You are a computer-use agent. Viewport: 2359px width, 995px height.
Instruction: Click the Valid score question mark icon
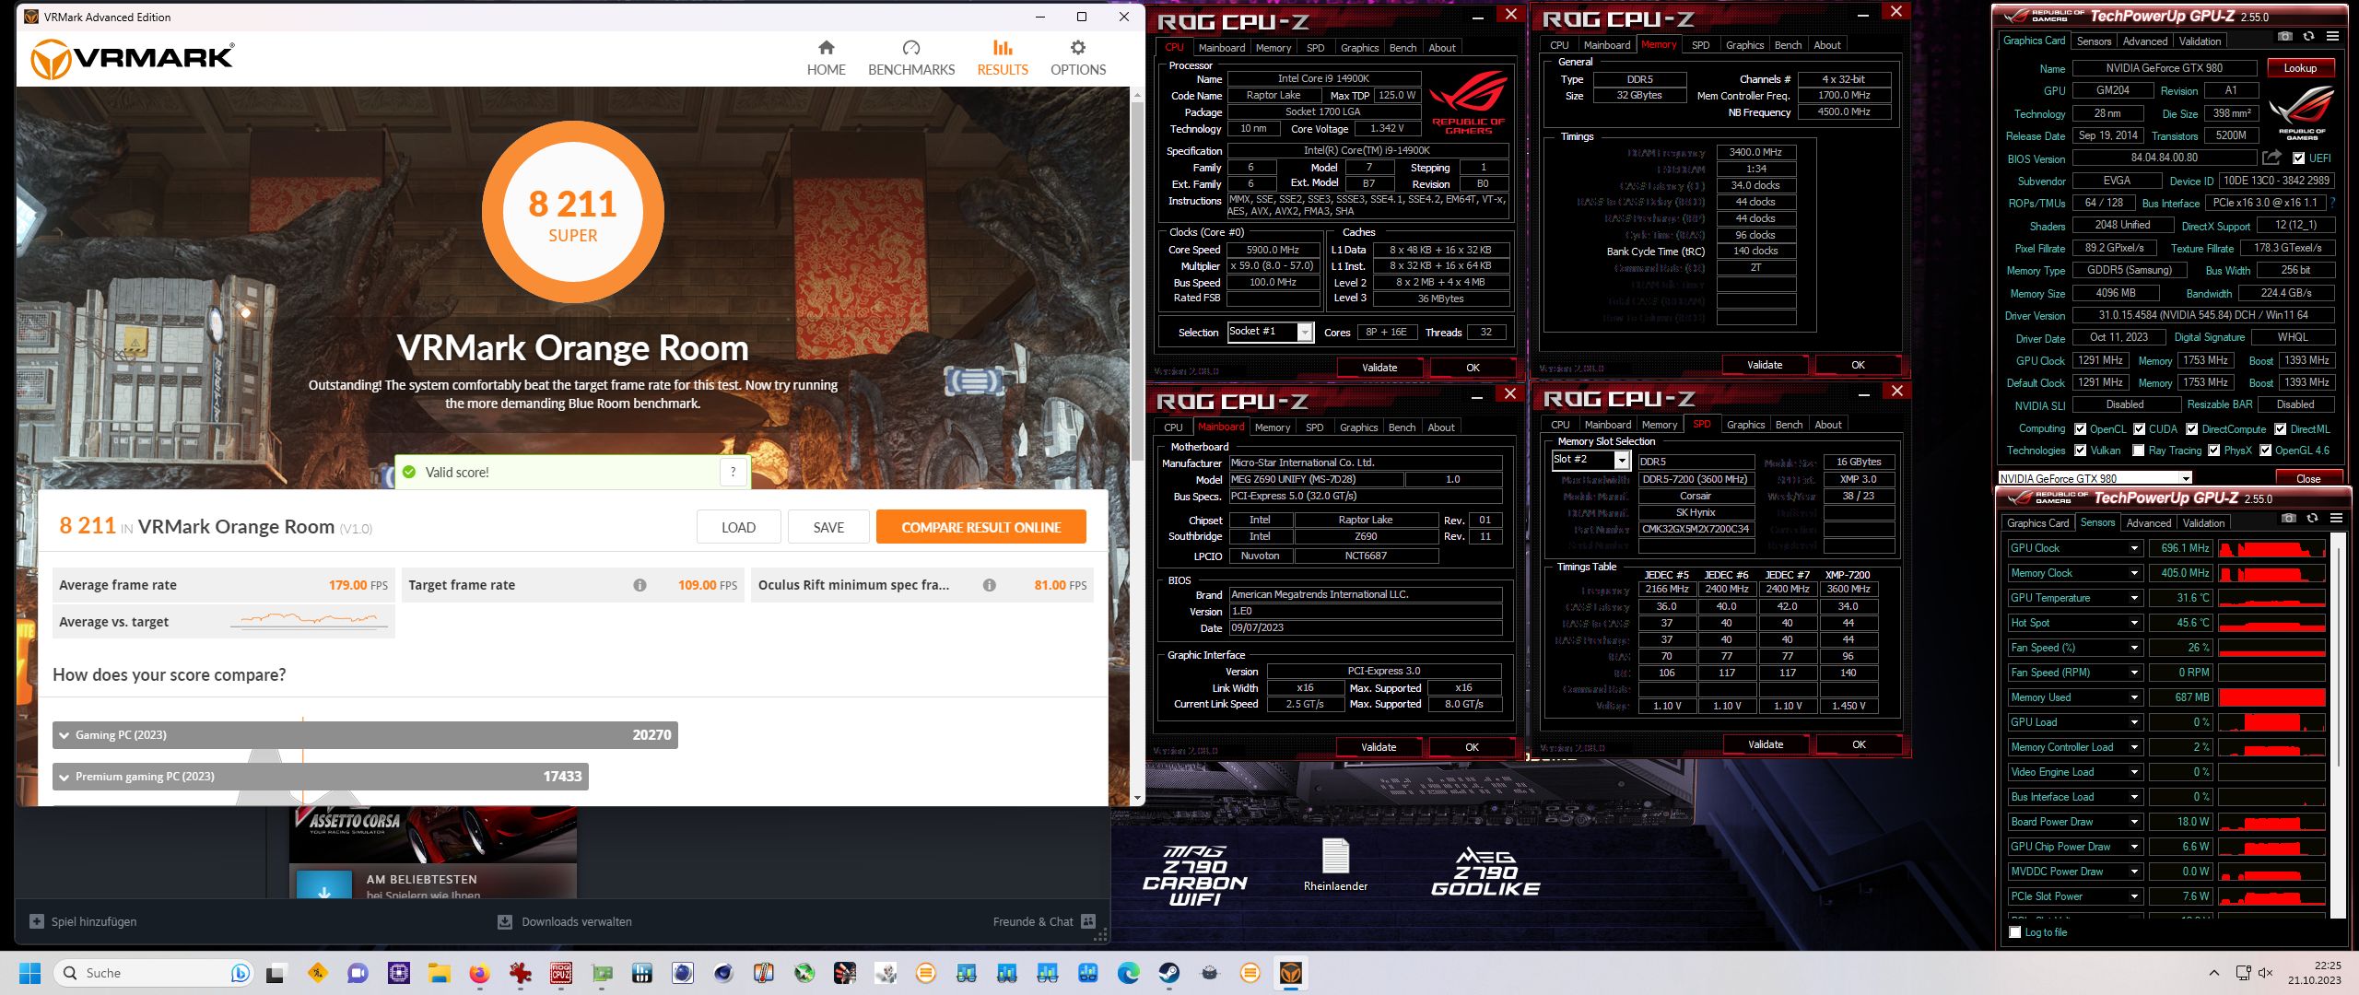click(x=734, y=473)
